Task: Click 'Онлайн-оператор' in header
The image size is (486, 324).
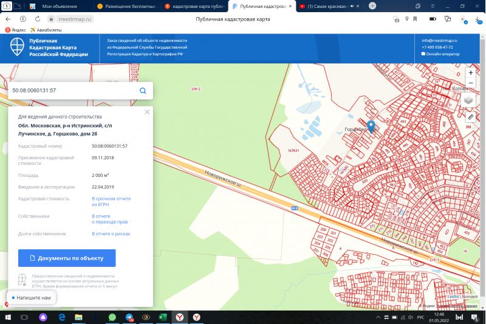Action: tap(440, 53)
